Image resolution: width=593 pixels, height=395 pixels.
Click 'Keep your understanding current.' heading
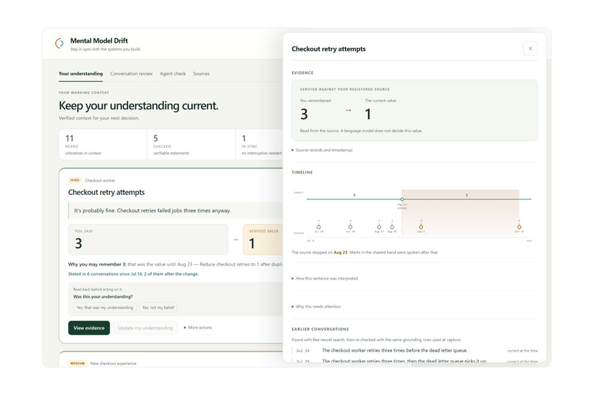click(138, 105)
